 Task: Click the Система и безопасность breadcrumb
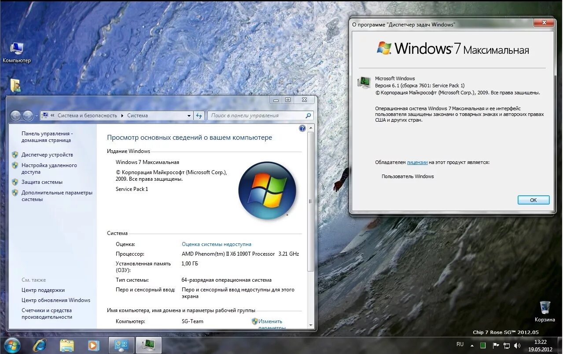pos(87,116)
